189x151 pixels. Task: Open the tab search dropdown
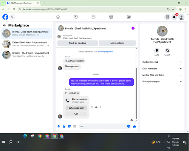tap(3, 3)
